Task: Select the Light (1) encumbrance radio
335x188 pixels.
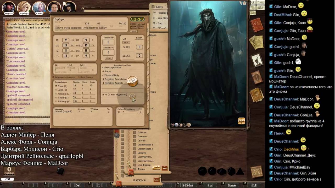Action: coord(56,90)
